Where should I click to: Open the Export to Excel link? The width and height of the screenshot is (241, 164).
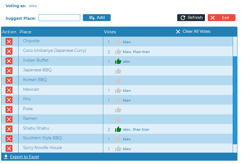pos(24,157)
